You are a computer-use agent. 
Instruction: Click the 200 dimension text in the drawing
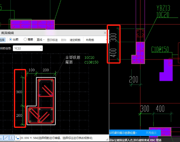(134, 79)
